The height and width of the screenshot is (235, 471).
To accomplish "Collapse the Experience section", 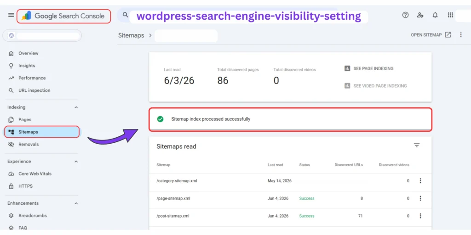I will tap(76, 162).
